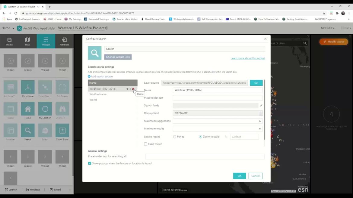This screenshot has width=353, height=198.
Task: Click top-row placeholder Widget 1
Action: pyautogui.click(x=10, y=61)
